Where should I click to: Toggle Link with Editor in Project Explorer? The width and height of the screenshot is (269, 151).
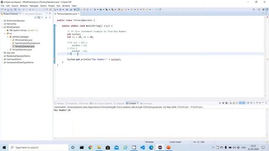(x=39, y=18)
